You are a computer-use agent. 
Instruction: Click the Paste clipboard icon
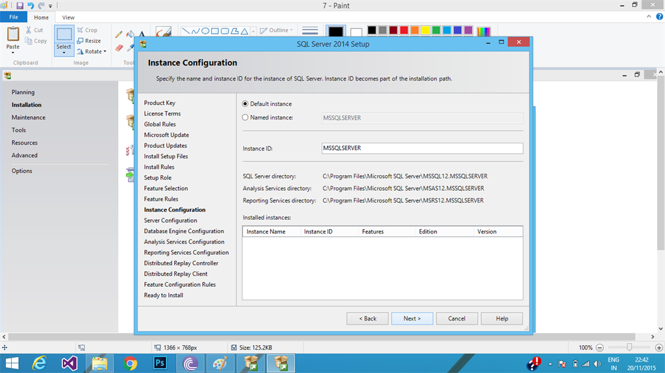13,34
